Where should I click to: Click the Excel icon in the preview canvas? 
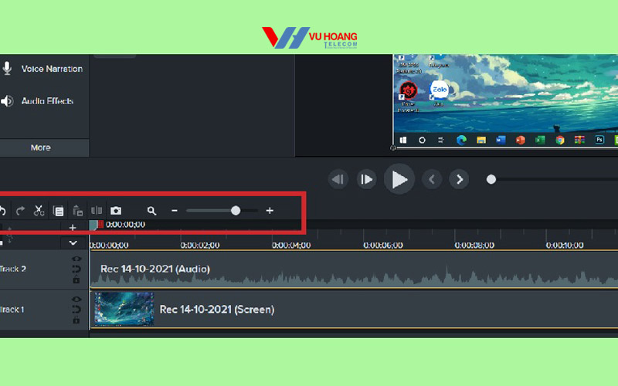pyautogui.click(x=540, y=141)
